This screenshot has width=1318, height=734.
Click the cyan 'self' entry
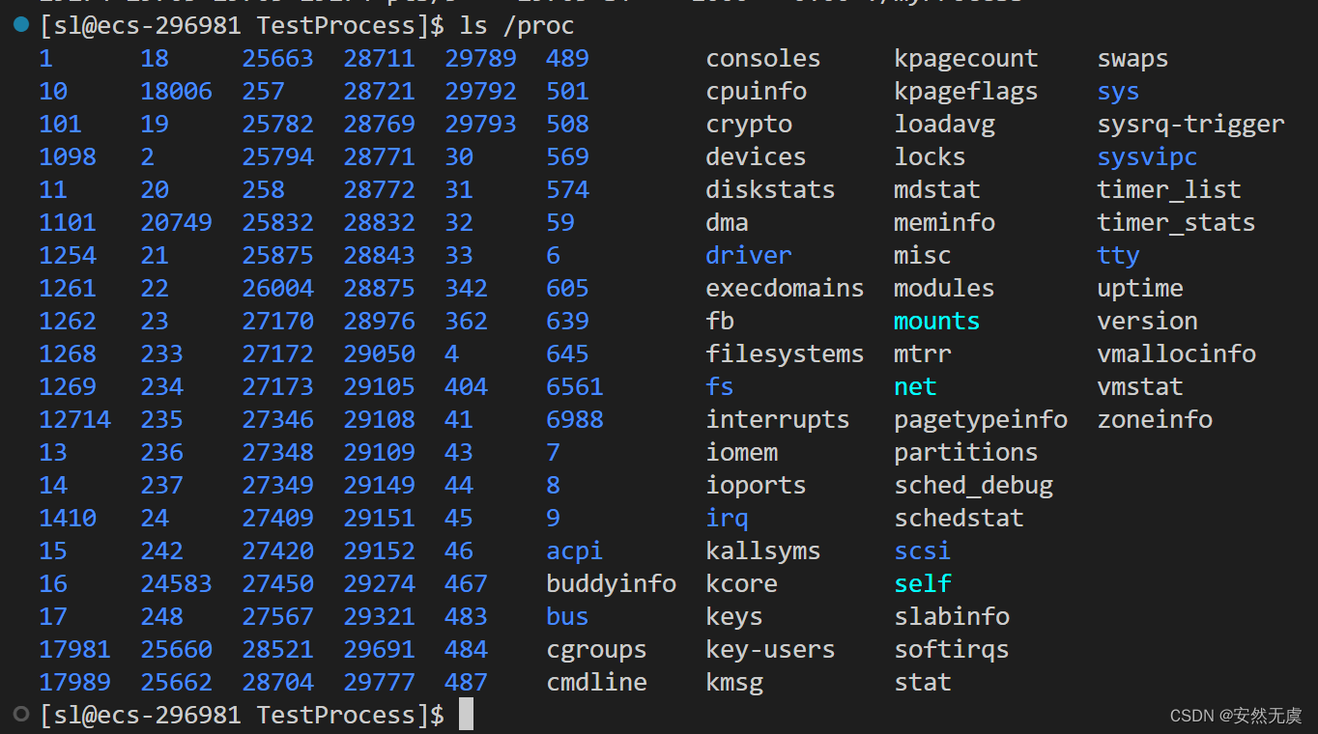pos(923,583)
